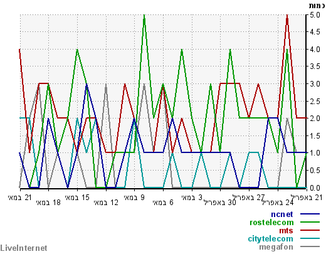Click the 30 באפריל date label
The height and width of the screenshot is (254, 326).
tap(220, 203)
